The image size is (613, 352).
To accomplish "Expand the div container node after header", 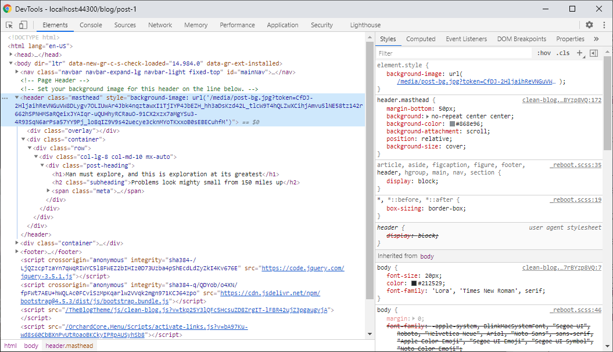I will [x=17, y=243].
